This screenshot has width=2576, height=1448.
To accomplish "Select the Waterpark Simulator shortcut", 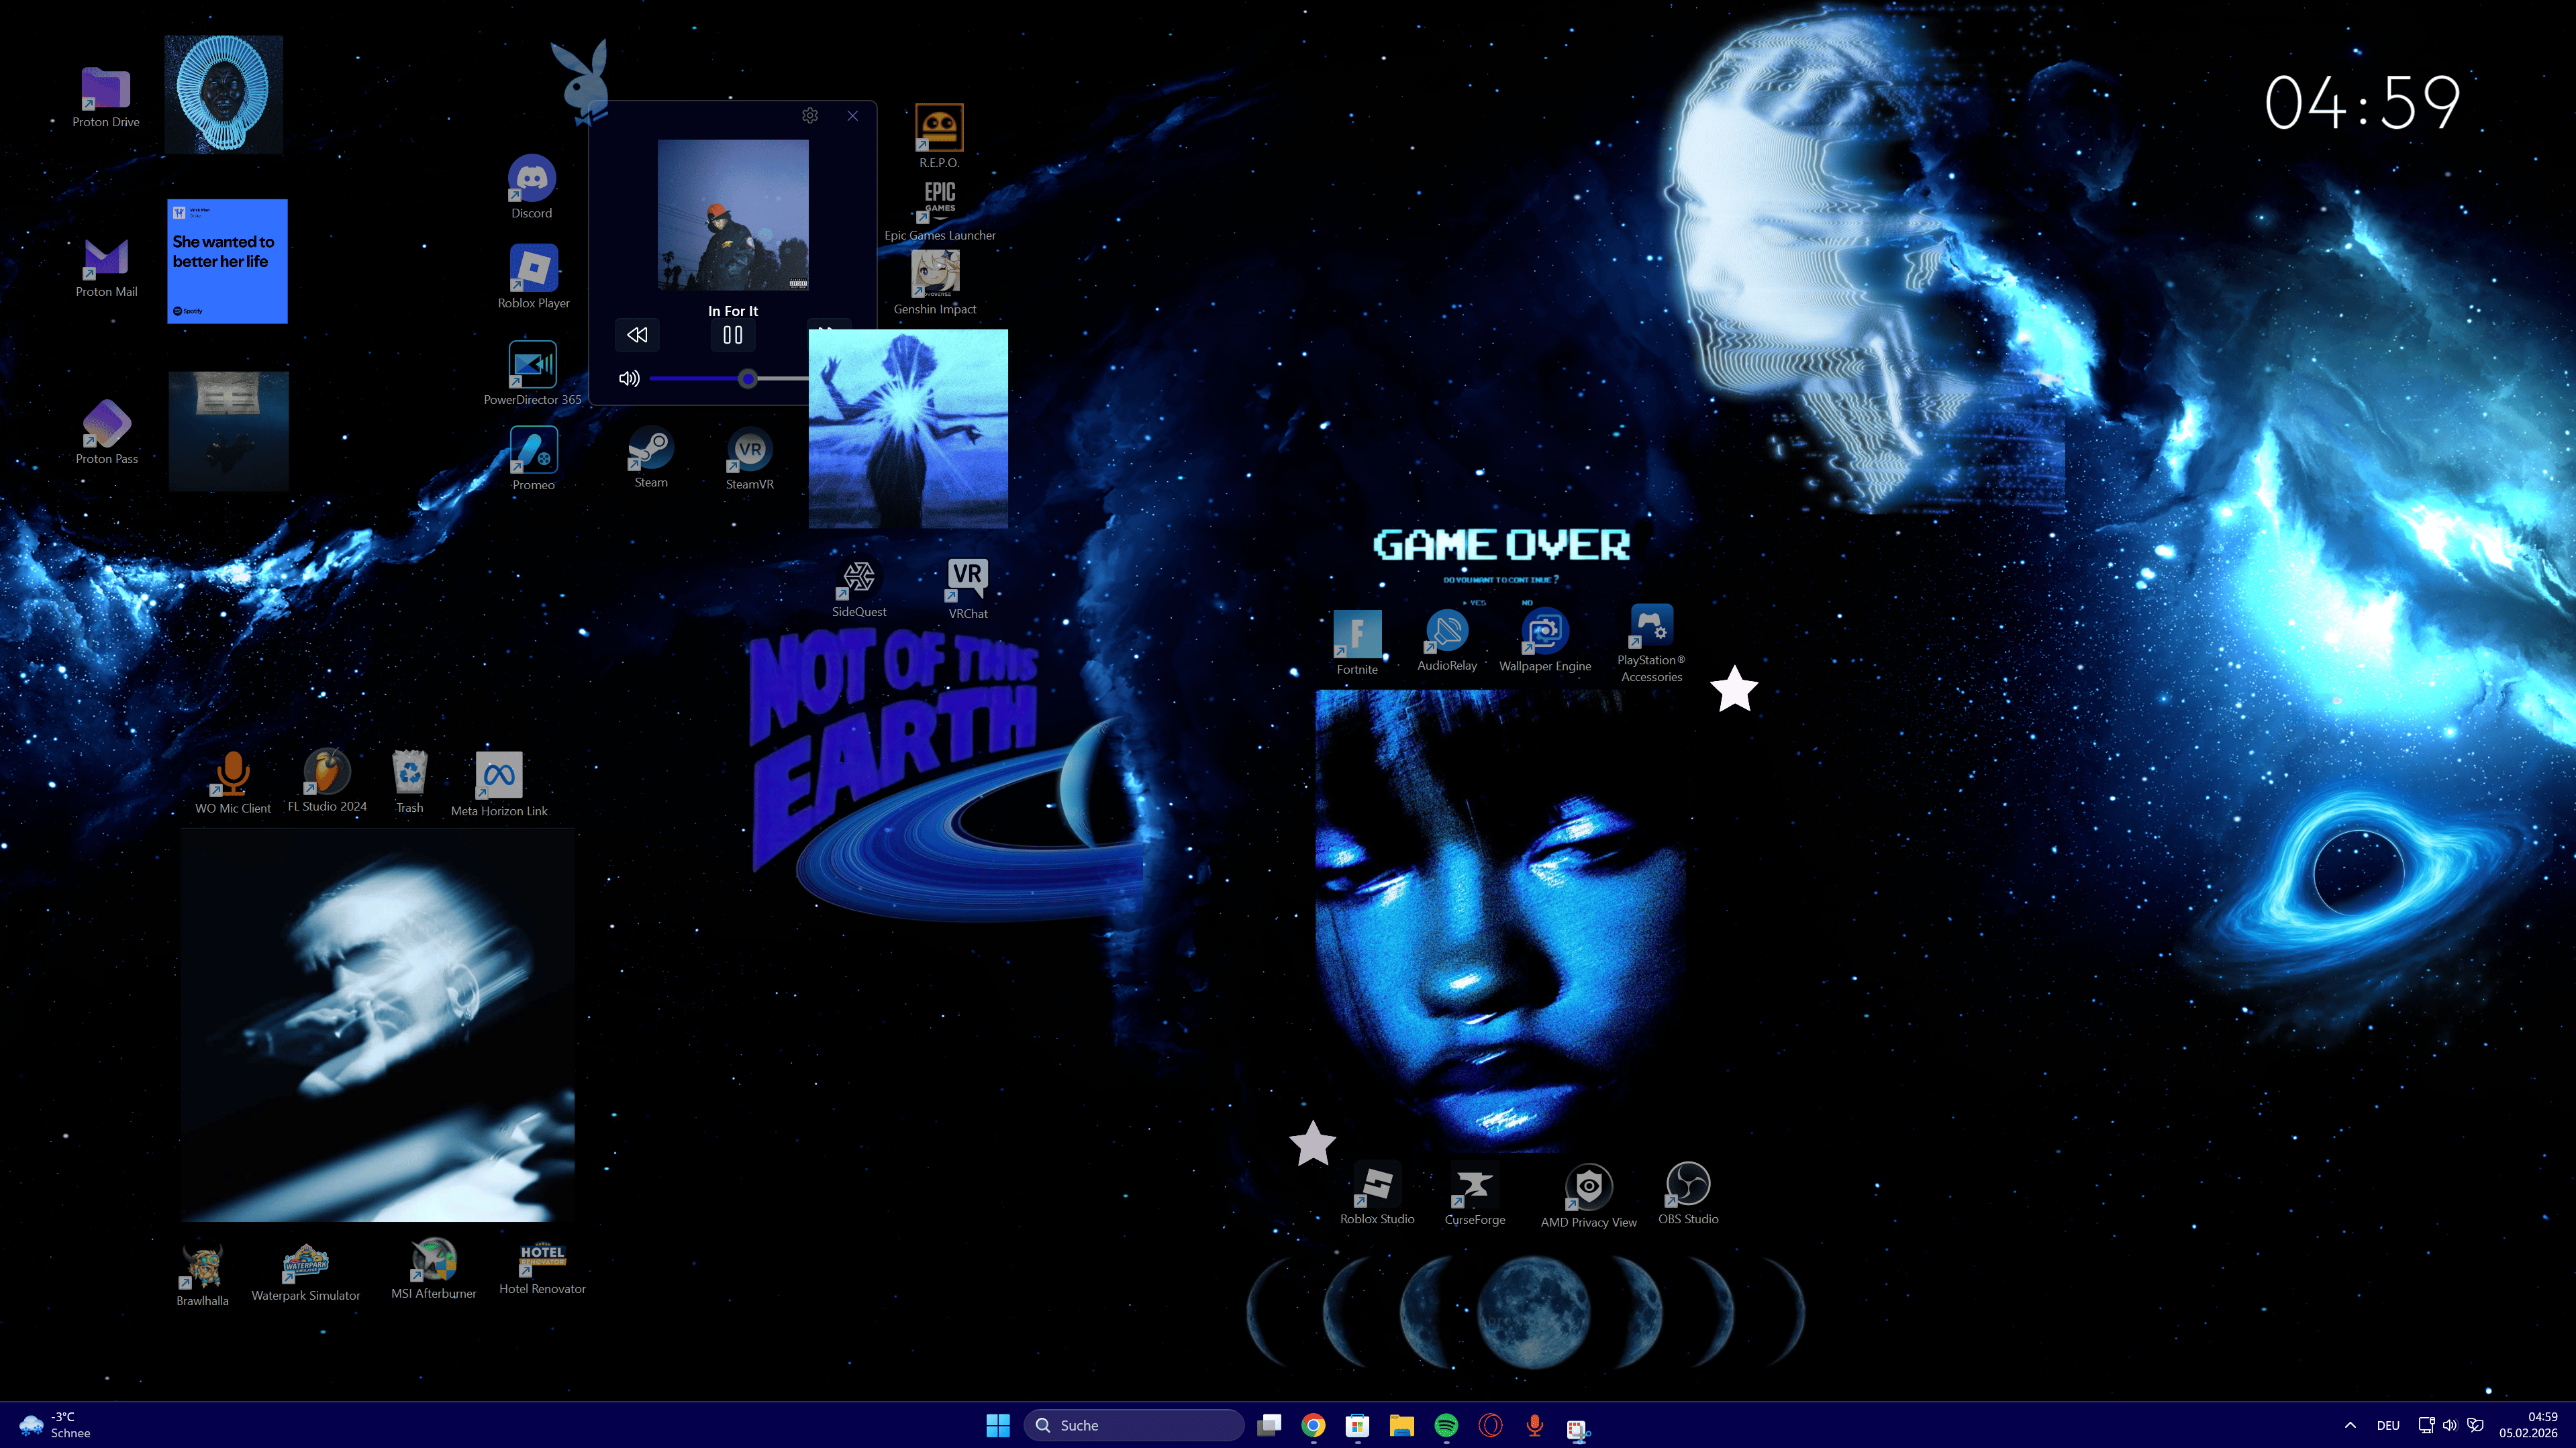I will click(305, 1272).
